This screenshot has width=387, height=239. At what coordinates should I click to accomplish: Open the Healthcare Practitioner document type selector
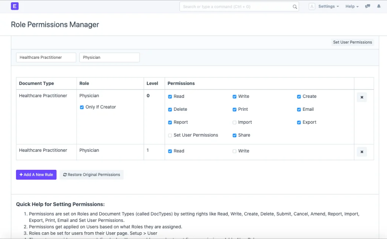pos(46,57)
